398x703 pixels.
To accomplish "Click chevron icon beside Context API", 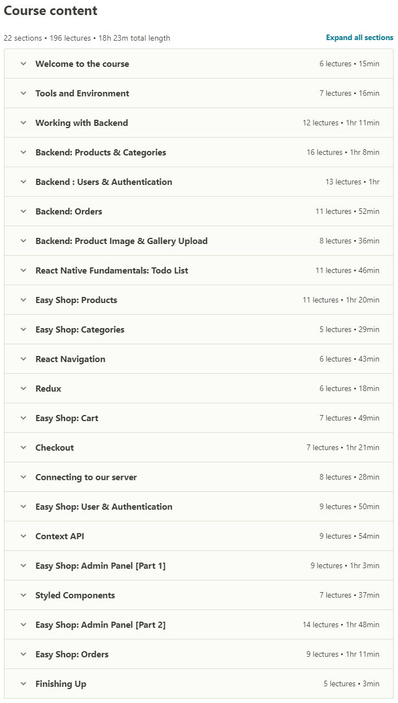I will point(23,536).
